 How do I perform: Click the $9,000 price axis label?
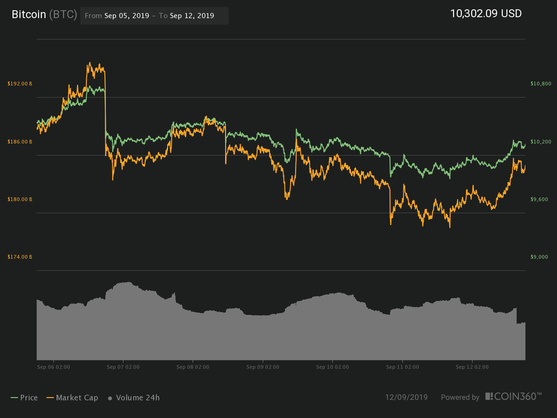click(x=540, y=257)
